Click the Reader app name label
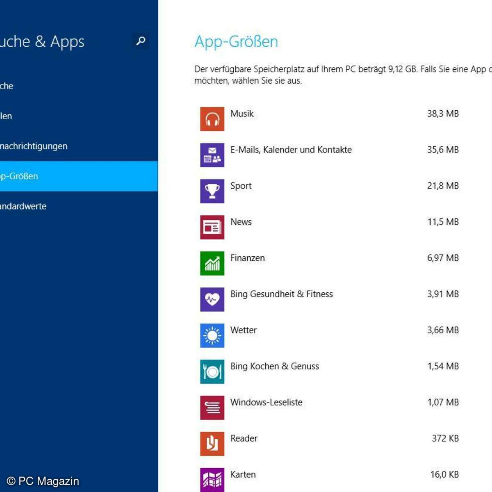The image size is (492, 492). click(x=244, y=438)
